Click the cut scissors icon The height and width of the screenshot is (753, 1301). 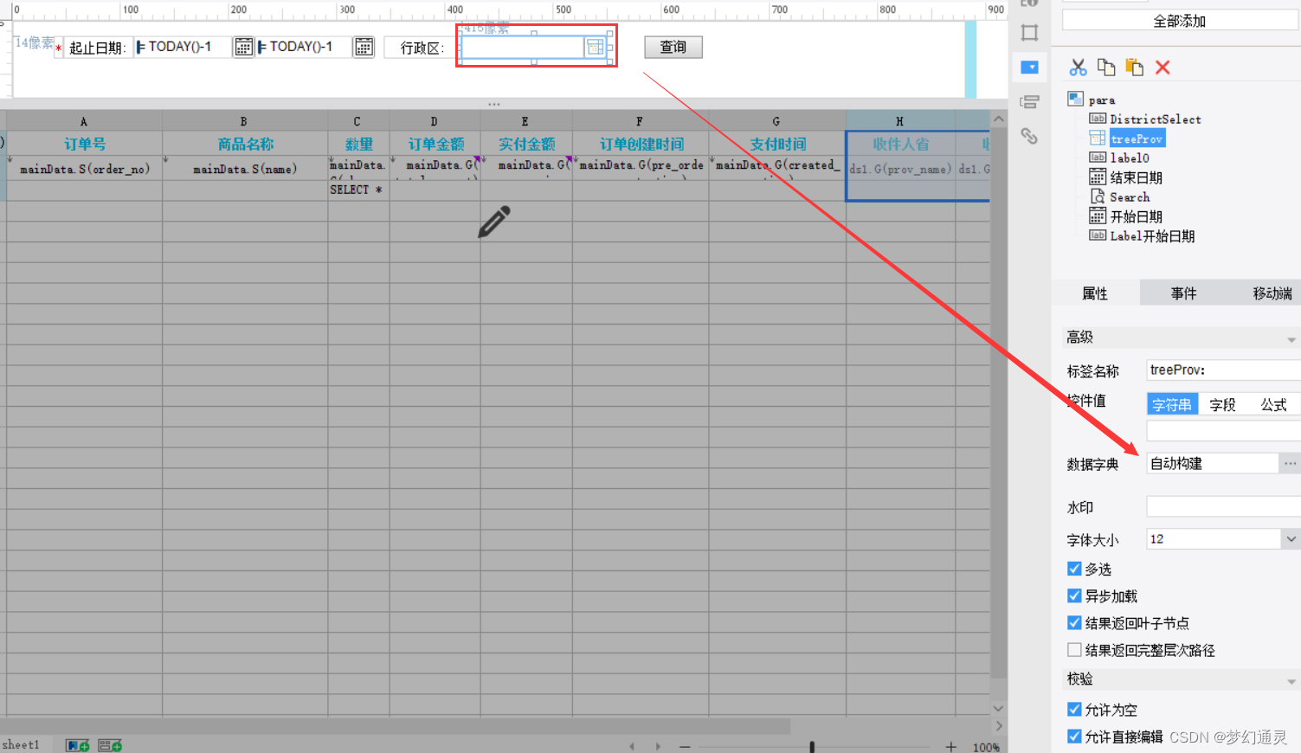(x=1078, y=68)
